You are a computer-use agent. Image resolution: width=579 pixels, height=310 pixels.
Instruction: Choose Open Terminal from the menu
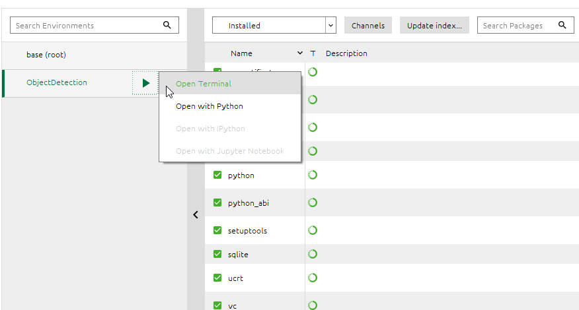pos(204,84)
